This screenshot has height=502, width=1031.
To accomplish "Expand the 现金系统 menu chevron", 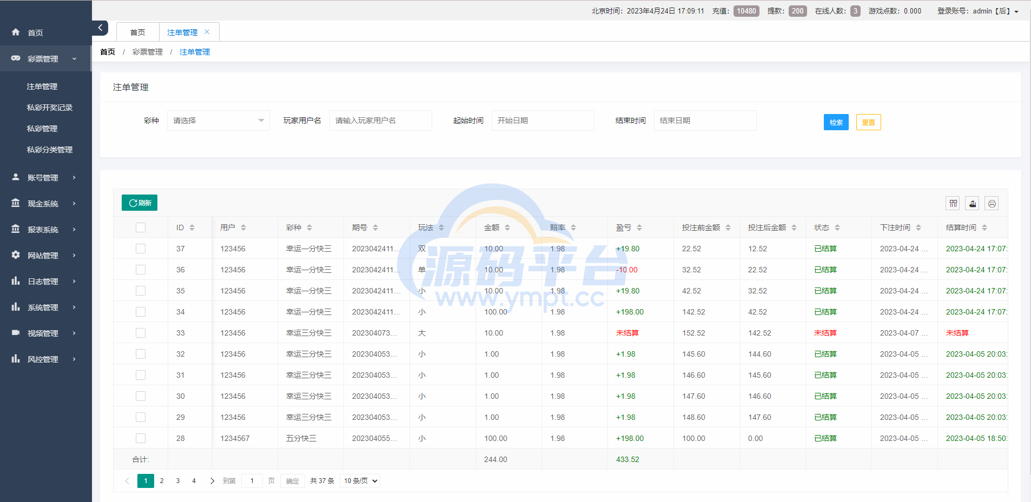I will (x=74, y=203).
